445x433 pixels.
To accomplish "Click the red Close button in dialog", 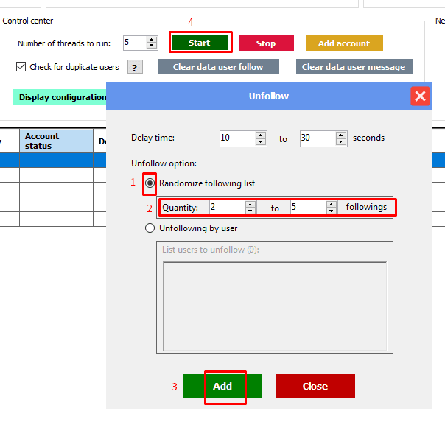I will [x=315, y=386].
